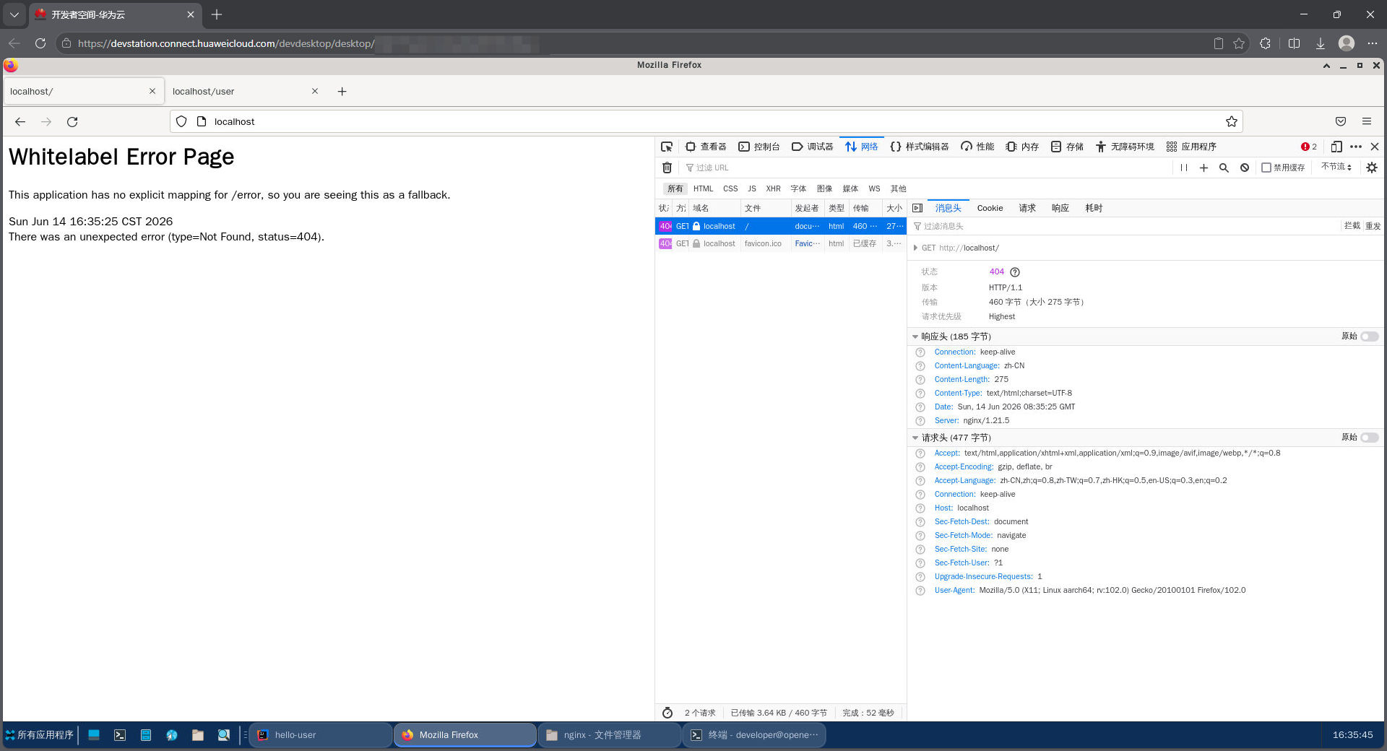
Task: Click the Favic… initiator link
Action: pos(807,243)
